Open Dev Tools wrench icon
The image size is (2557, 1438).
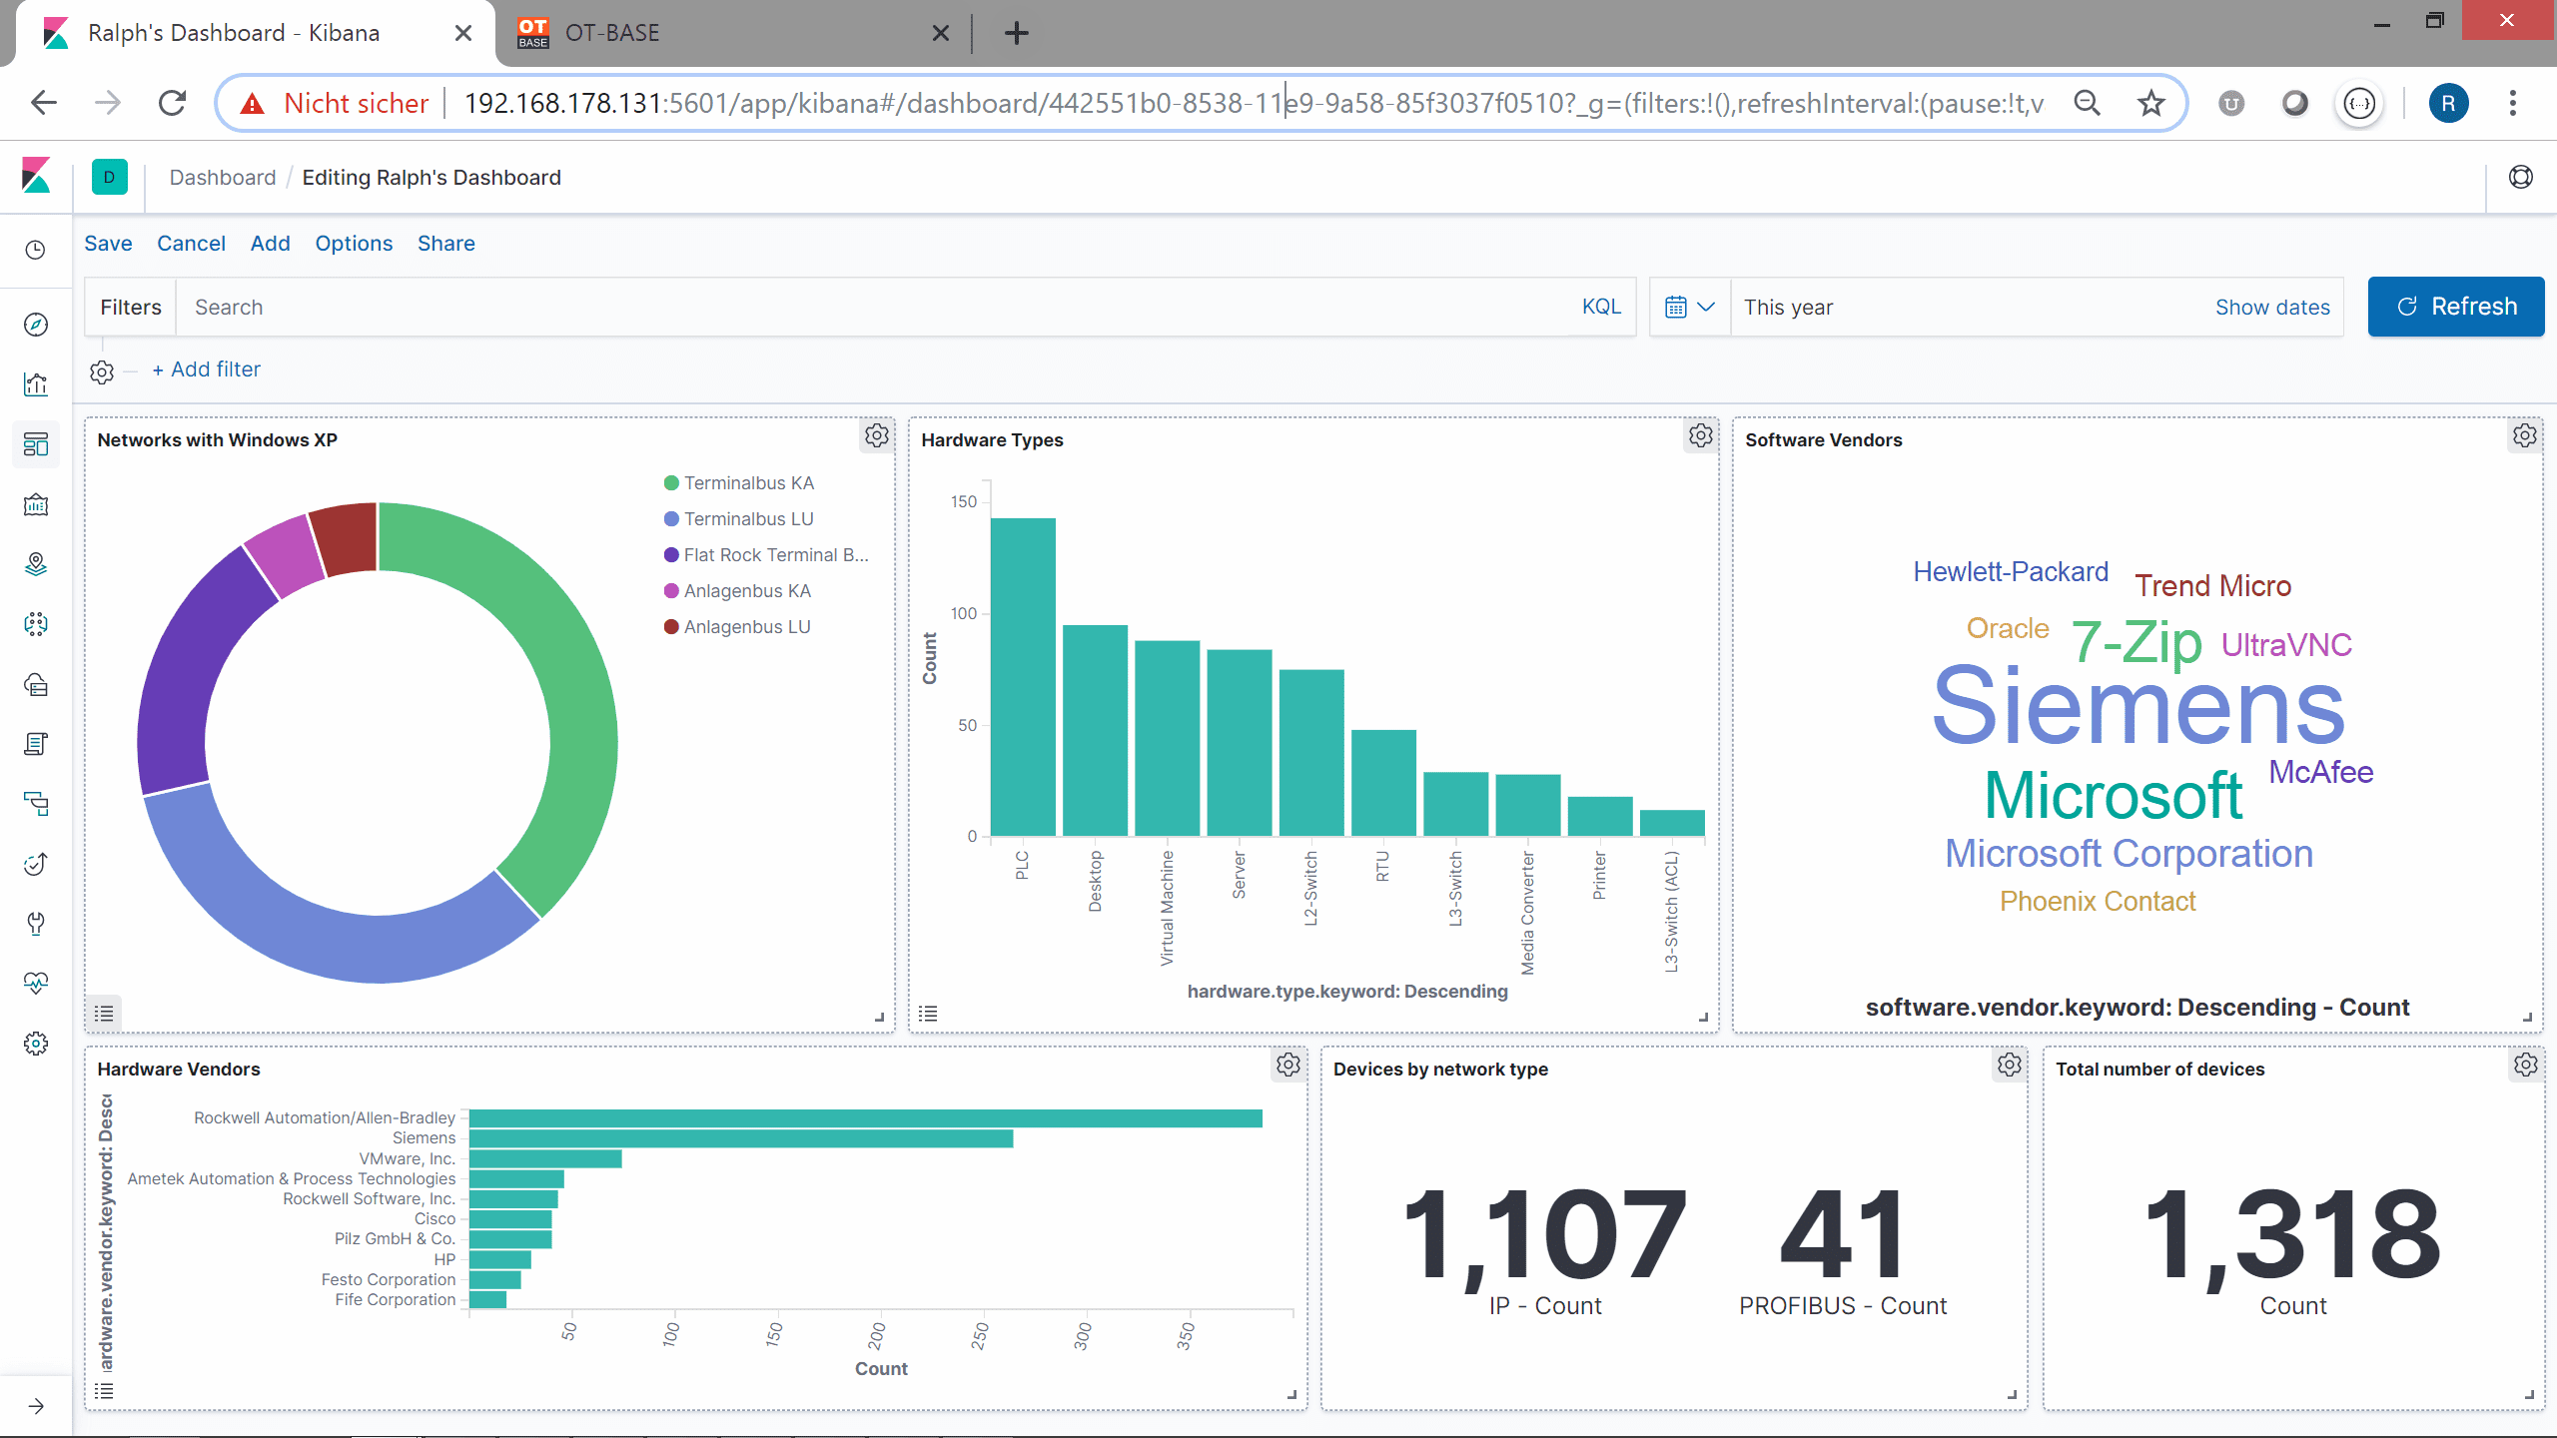pyautogui.click(x=36, y=924)
